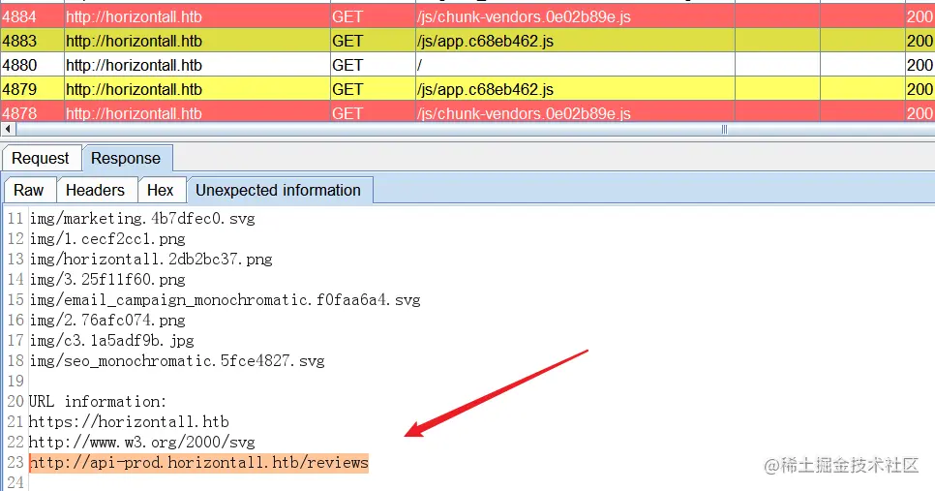Viewport: 935px width, 491px height.
Task: Click the root path "/" URL in row 4880
Action: [420, 65]
